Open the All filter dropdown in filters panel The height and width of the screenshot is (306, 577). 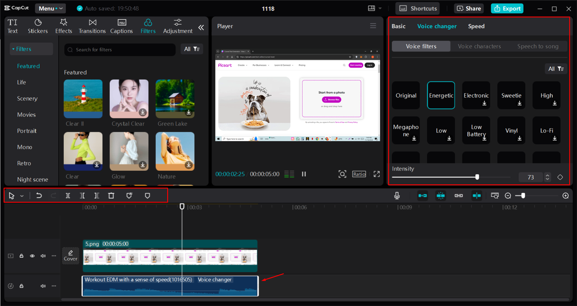tap(192, 49)
